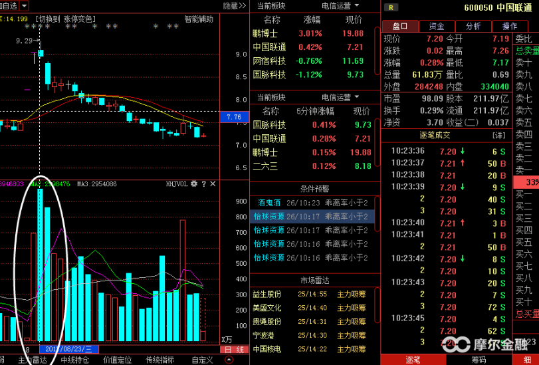
Task: Select the 筹码 tab at the bottom
Action: pos(479,360)
